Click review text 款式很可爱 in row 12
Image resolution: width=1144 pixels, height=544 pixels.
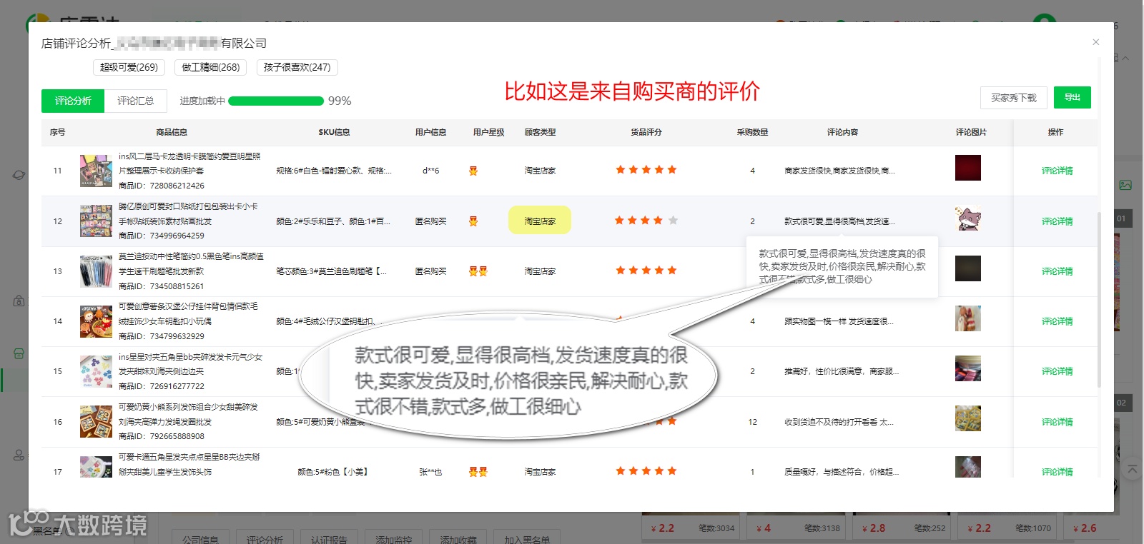pyautogui.click(x=839, y=221)
